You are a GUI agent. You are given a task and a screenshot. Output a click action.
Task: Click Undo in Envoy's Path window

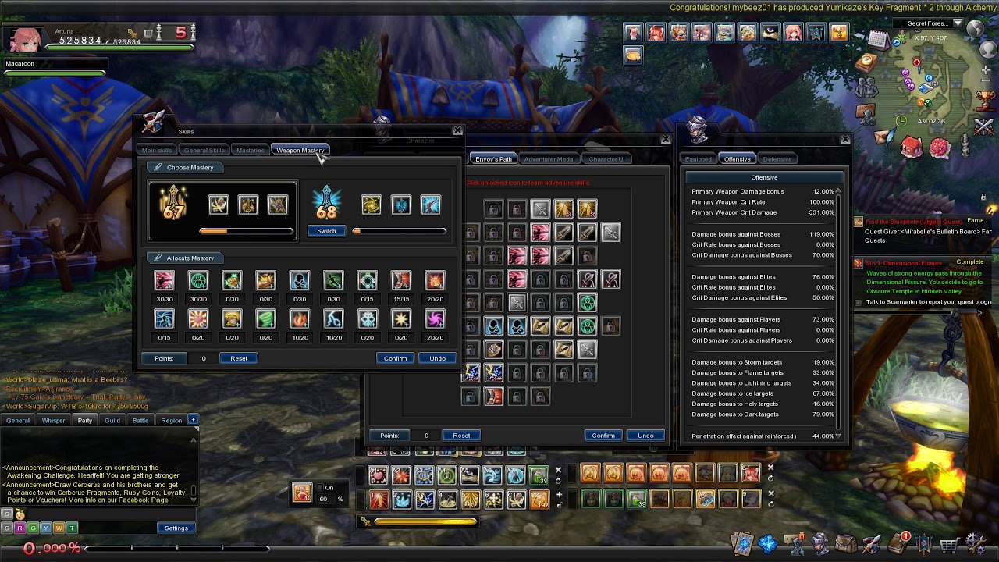[645, 436]
